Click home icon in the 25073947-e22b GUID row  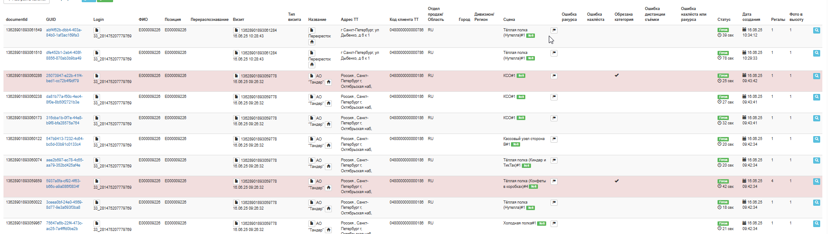[329, 82]
